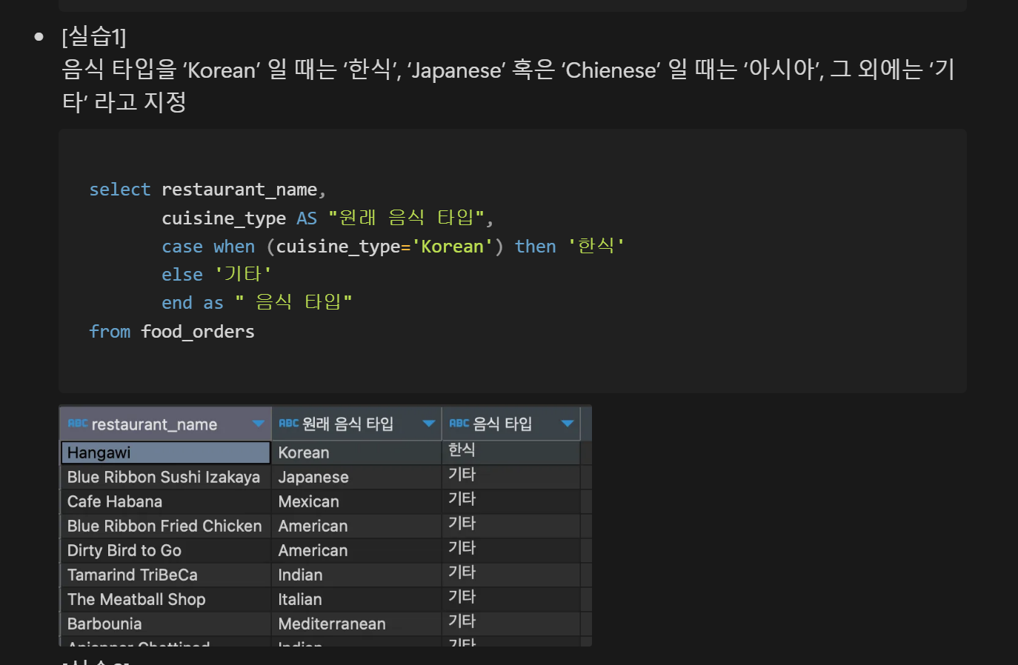Open 원래 음식 타입 column dropdown arrow
Viewport: 1018px width, 665px height.
click(428, 424)
